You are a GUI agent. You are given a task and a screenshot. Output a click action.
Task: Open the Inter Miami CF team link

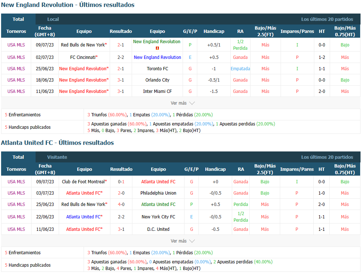[x=157, y=91]
